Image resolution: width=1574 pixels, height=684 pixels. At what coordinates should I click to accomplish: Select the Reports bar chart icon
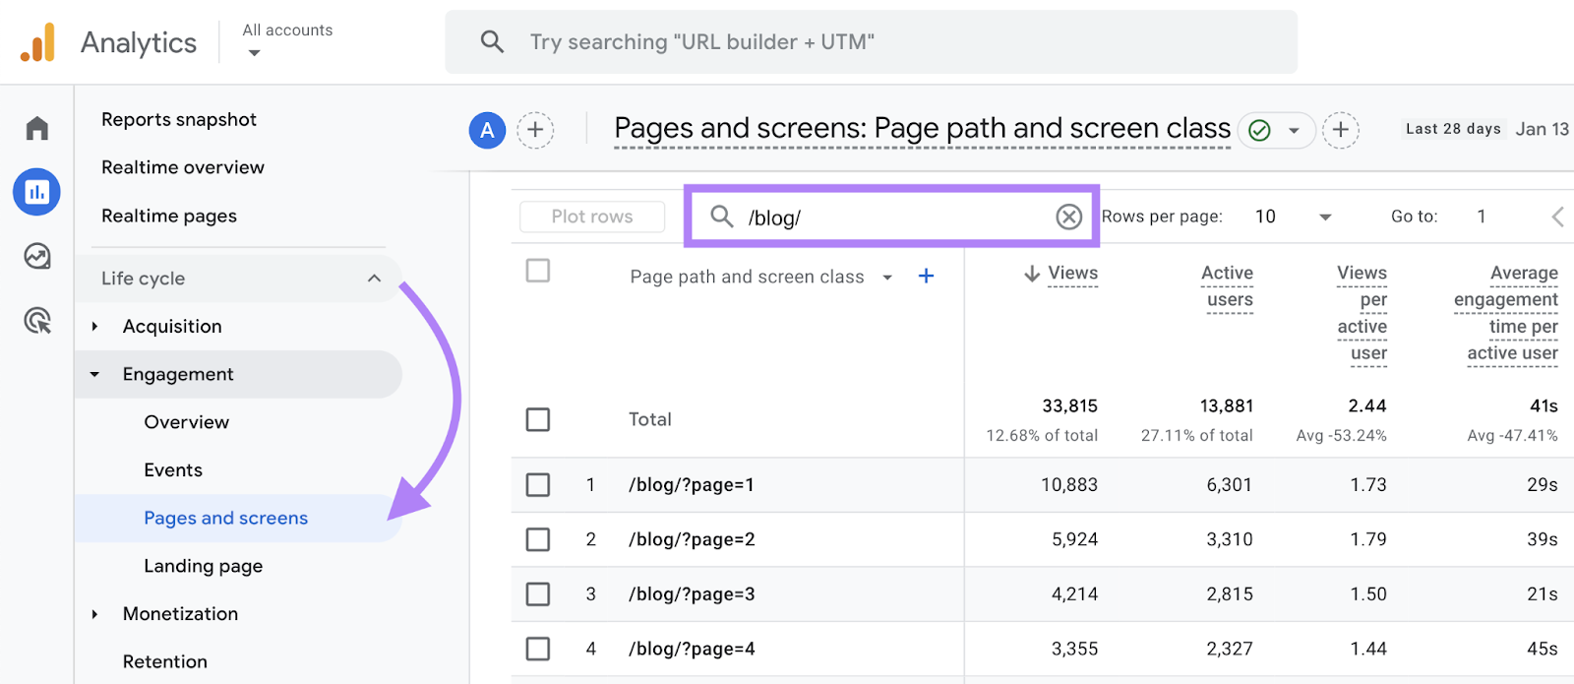pyautogui.click(x=37, y=192)
